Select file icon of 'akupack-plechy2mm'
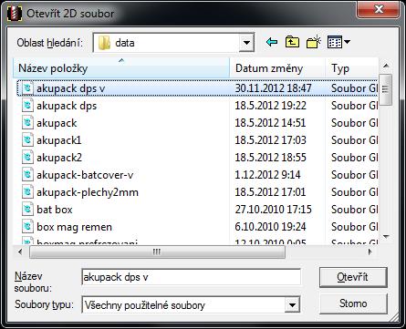 (x=27, y=192)
